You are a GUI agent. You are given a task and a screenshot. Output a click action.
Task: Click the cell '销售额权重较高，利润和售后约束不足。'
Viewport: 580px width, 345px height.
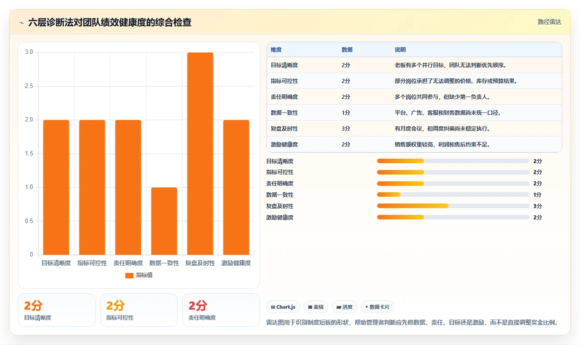(443, 145)
